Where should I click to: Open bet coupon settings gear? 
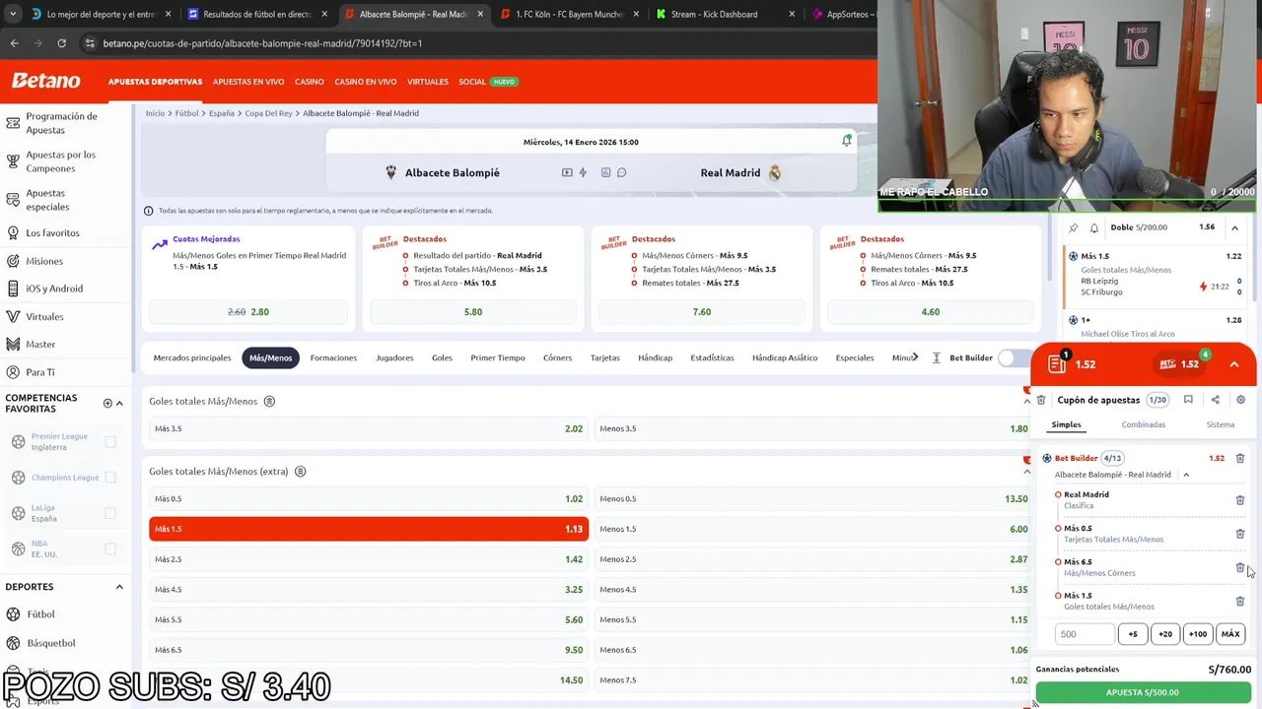(x=1240, y=400)
